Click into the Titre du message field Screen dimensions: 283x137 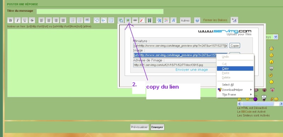point(100,11)
